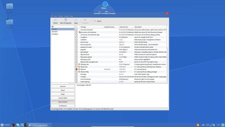Click the orange tray notification icon
The height and width of the screenshot is (127, 225).
198,125
